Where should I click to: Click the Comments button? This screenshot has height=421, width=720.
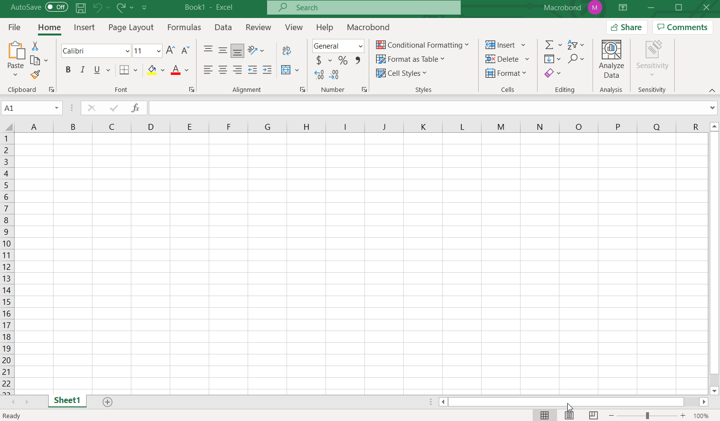[683, 27]
